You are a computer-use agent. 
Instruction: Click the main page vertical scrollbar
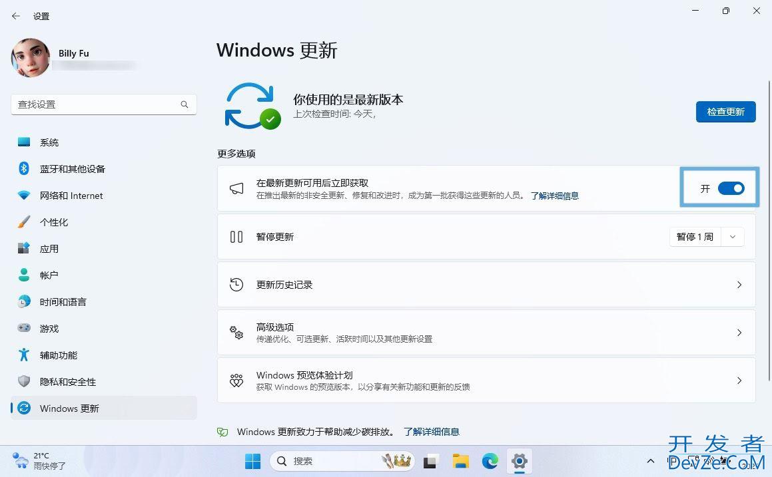coord(769,231)
